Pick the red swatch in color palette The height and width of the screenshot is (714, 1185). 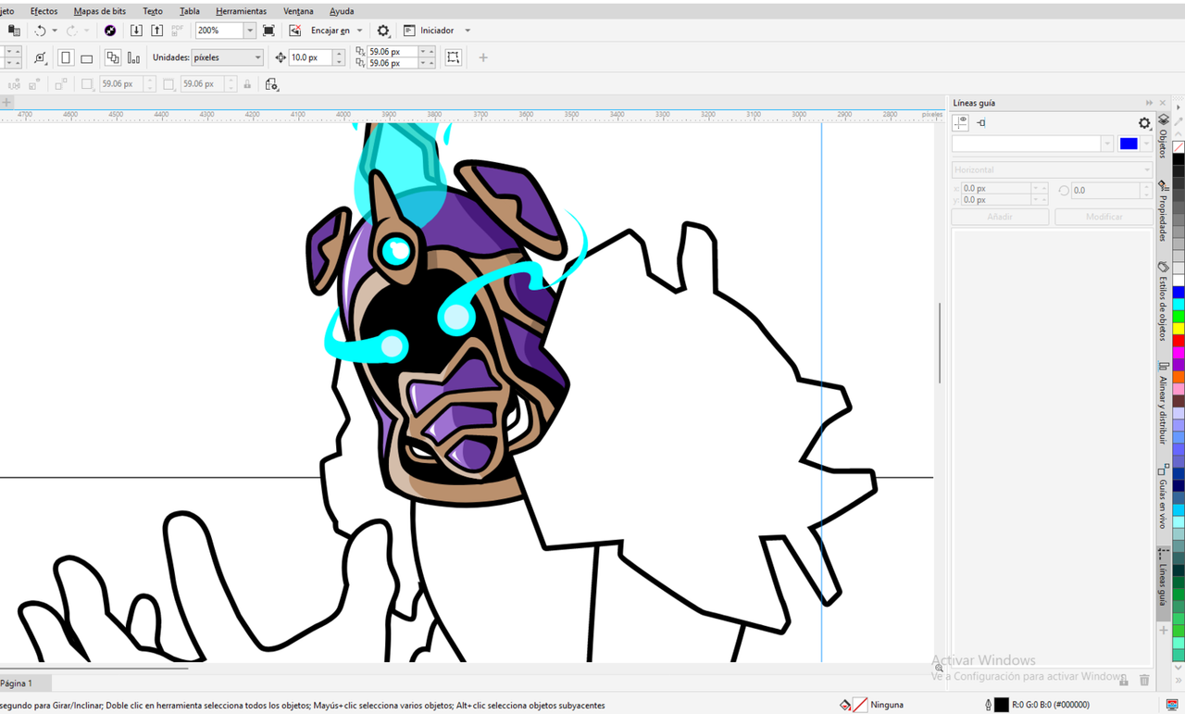coord(1179,340)
